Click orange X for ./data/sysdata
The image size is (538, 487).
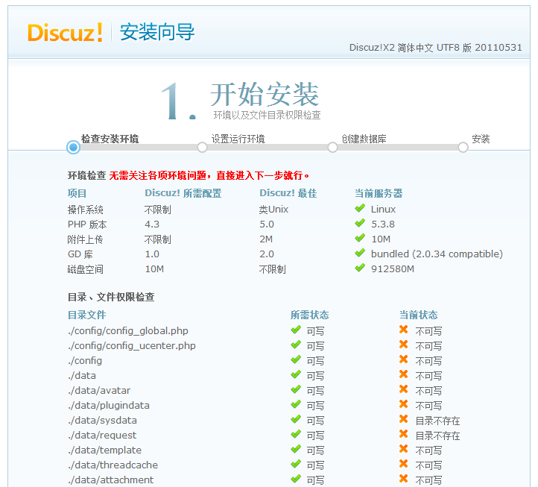pos(404,419)
